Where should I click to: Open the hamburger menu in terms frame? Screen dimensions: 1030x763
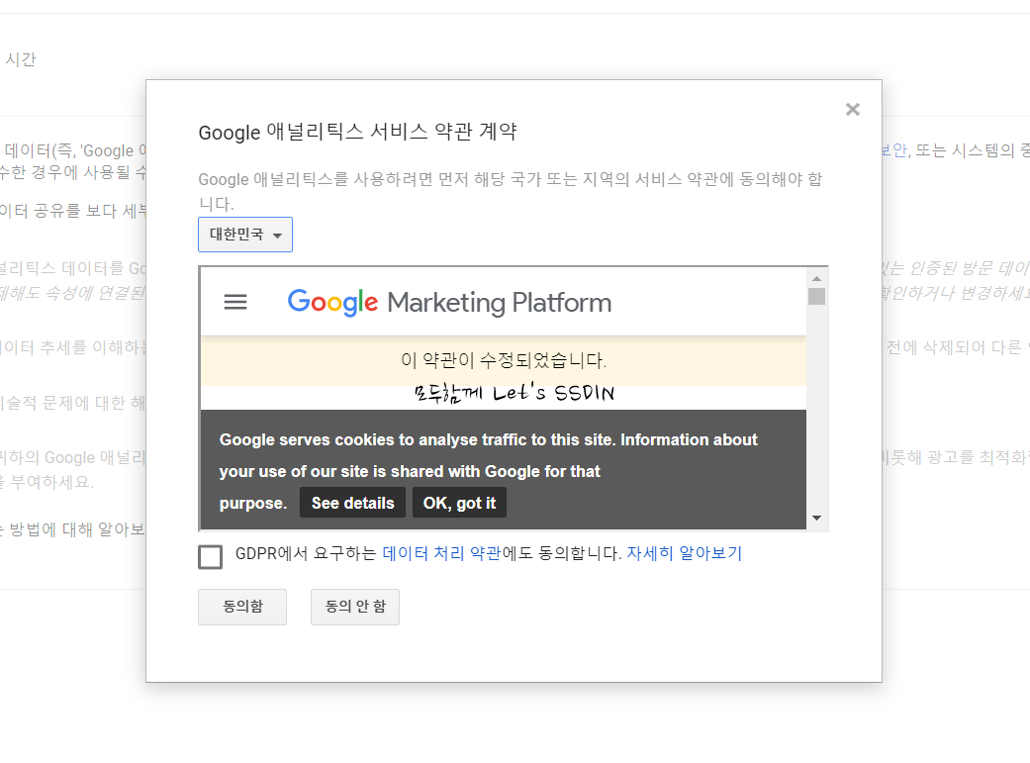235,302
